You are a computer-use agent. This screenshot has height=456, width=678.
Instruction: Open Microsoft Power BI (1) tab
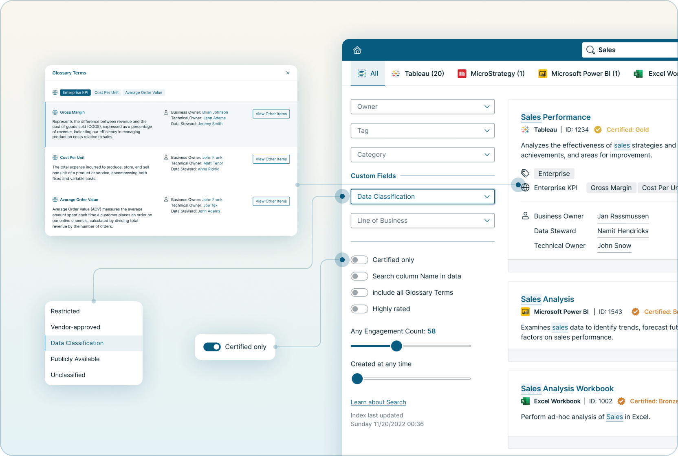tap(579, 74)
